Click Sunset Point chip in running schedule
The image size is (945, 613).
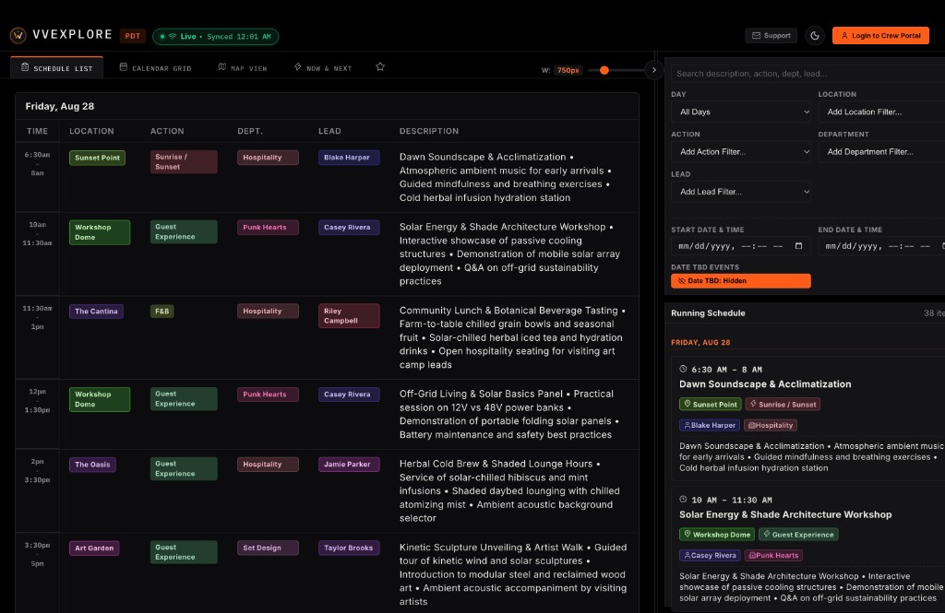[710, 405]
